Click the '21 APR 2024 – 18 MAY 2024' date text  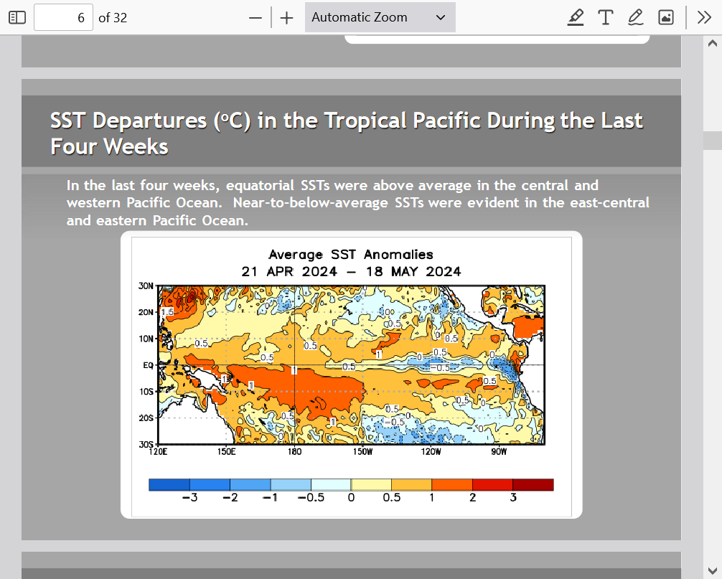tap(351, 271)
